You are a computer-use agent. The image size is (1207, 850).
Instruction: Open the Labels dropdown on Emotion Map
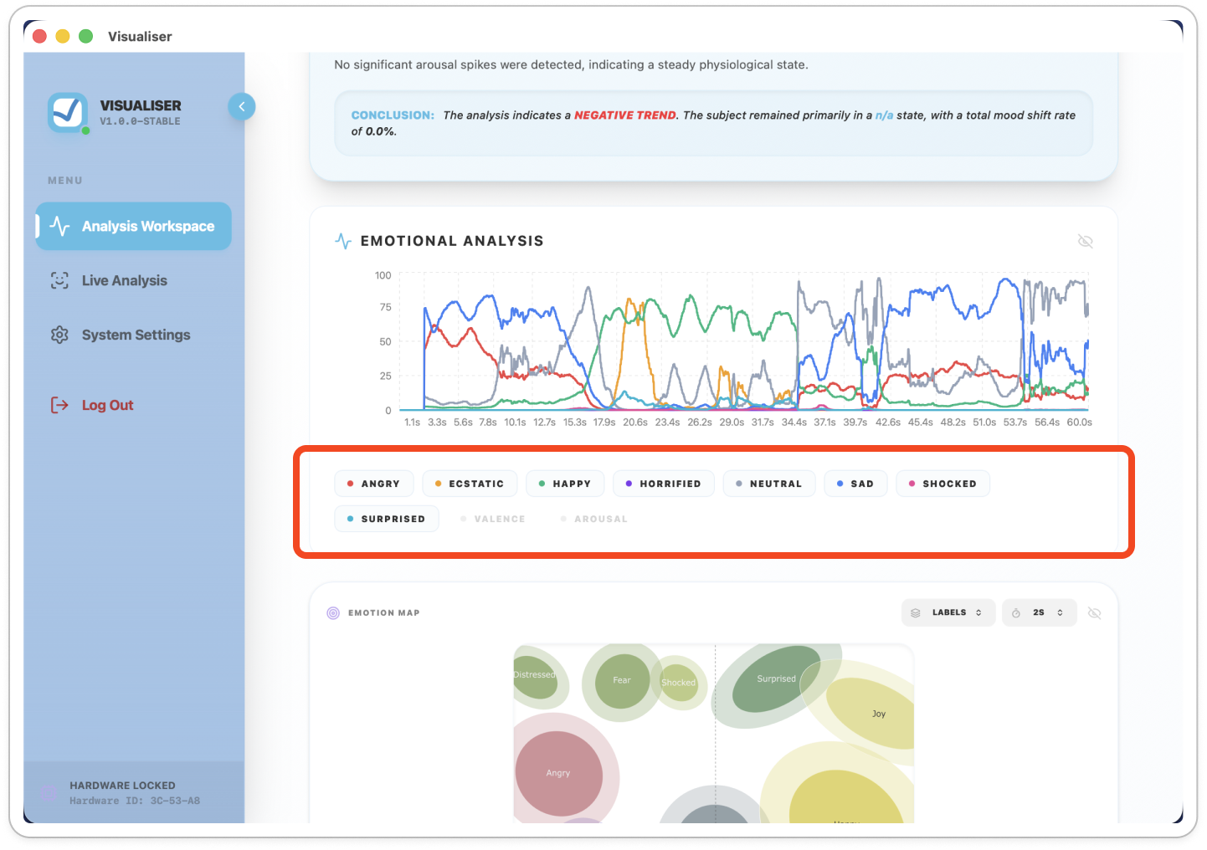[948, 612]
